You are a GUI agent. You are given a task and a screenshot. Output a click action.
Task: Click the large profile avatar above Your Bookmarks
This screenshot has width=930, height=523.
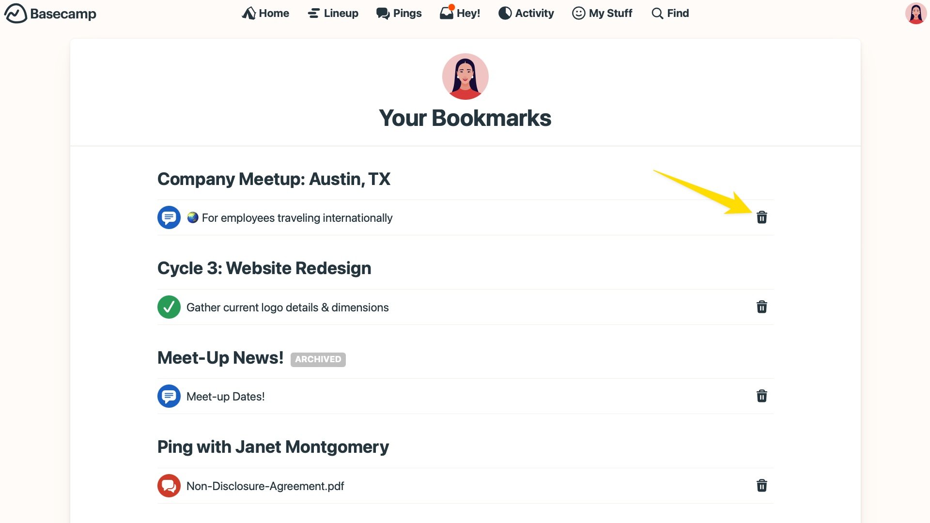[x=465, y=77]
